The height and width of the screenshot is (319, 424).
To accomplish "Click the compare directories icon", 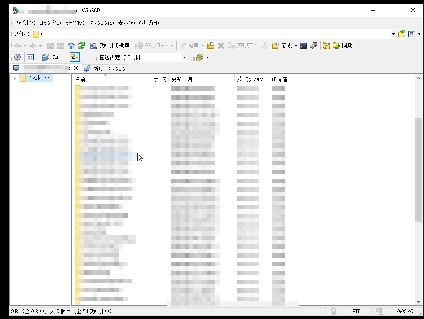I will click(x=326, y=46).
